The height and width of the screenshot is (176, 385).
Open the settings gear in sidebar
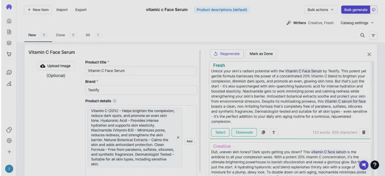tap(9, 141)
